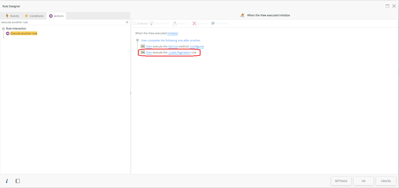Open the first 'then' connector on Get List
Viewport: 399px width, 188px height.
(x=149, y=47)
